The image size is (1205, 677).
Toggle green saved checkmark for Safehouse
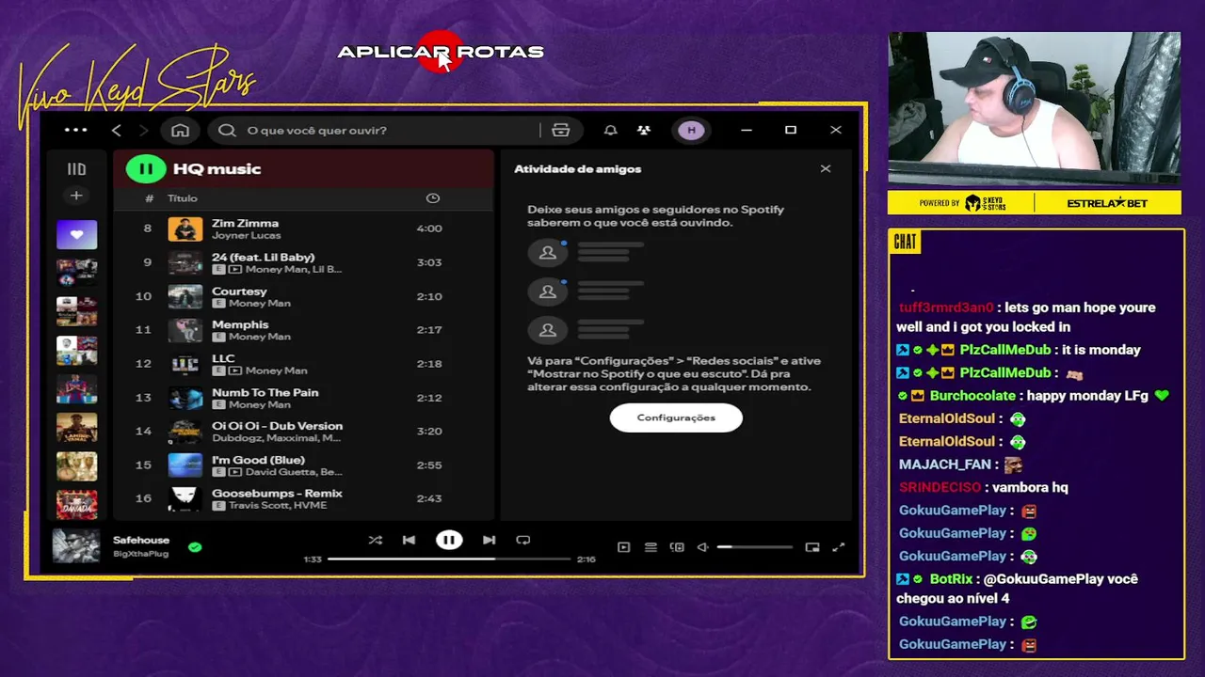(x=195, y=546)
